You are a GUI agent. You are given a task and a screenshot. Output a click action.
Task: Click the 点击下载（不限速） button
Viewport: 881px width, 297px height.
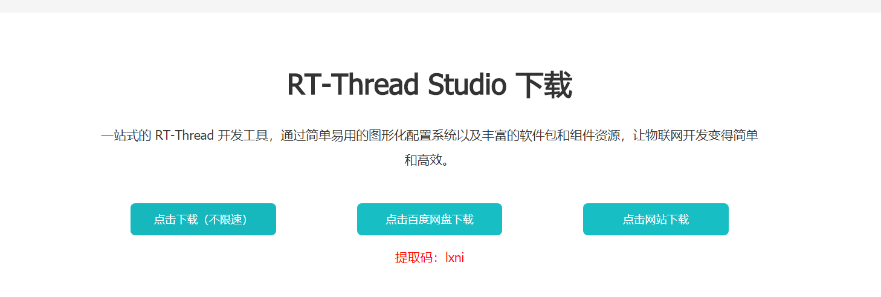(x=203, y=219)
